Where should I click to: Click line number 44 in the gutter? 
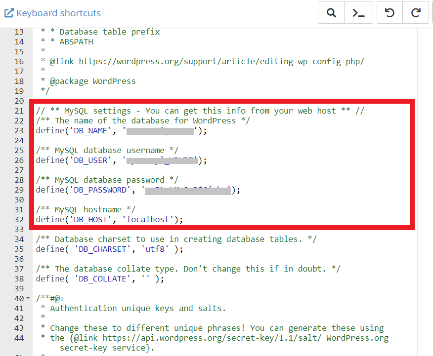19,338
